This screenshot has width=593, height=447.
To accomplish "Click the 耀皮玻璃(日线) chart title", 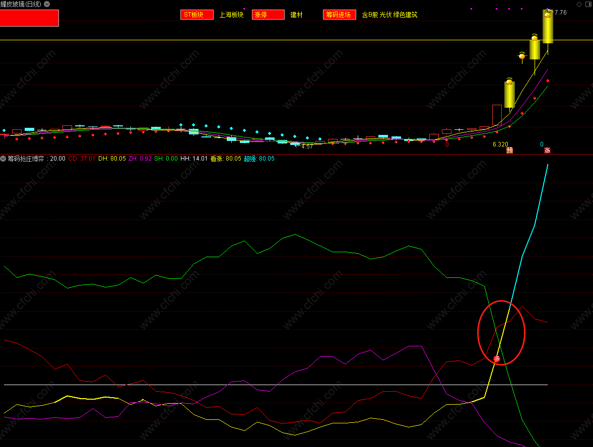I will coord(21,4).
